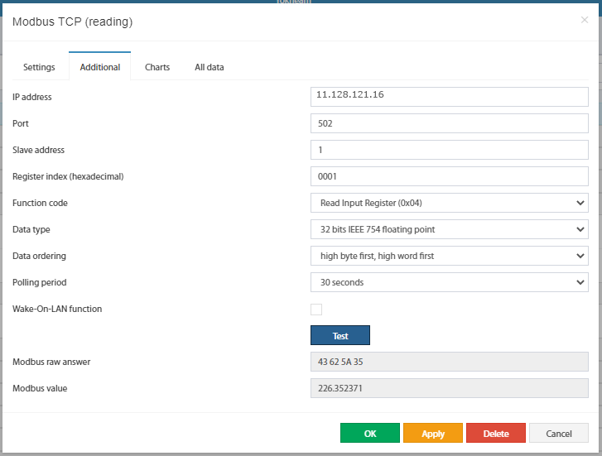Cancel the dialog

tap(559, 433)
